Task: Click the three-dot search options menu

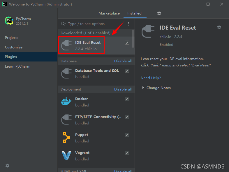Action: 129,24
